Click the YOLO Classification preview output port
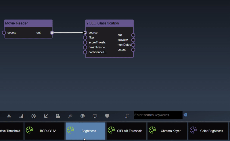Screen dimensions: 230x141 point(133,40)
